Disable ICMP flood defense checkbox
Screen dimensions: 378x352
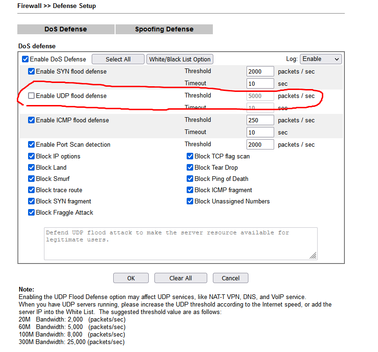click(x=31, y=120)
